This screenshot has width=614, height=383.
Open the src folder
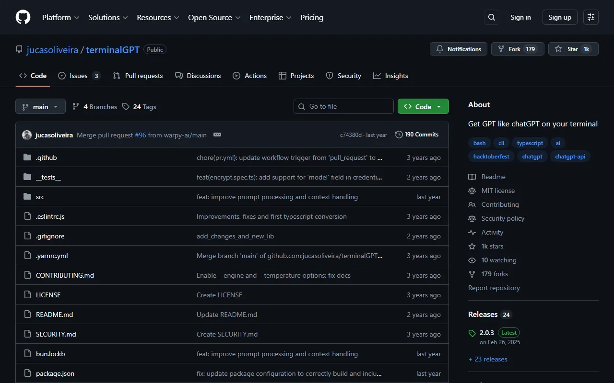40,197
